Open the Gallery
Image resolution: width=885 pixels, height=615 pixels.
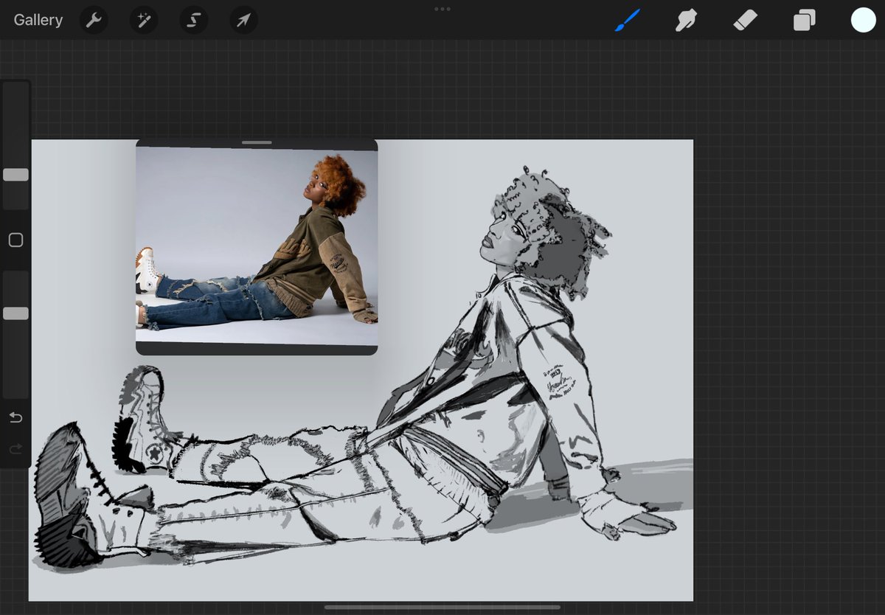(38, 20)
